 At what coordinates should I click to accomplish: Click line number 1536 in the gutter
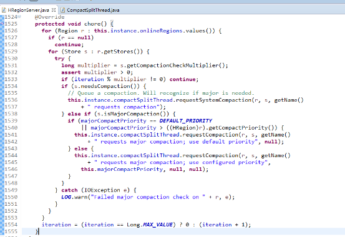[x=11, y=100]
